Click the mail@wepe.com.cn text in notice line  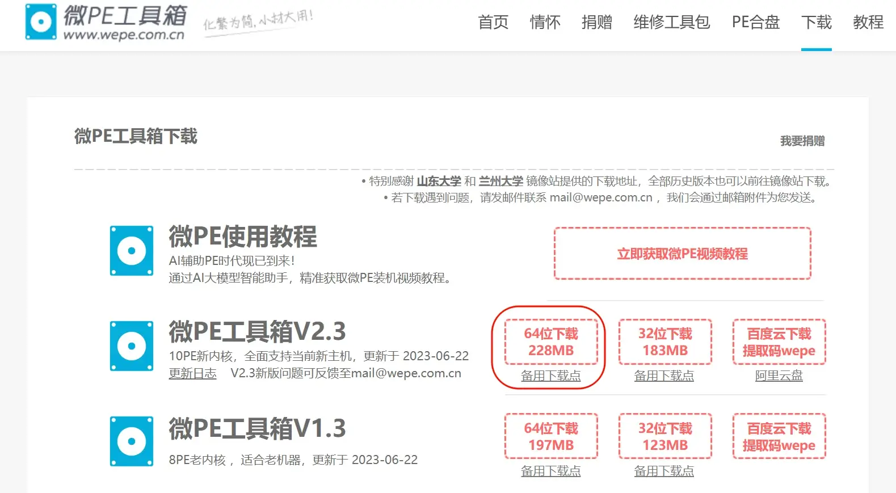(601, 197)
